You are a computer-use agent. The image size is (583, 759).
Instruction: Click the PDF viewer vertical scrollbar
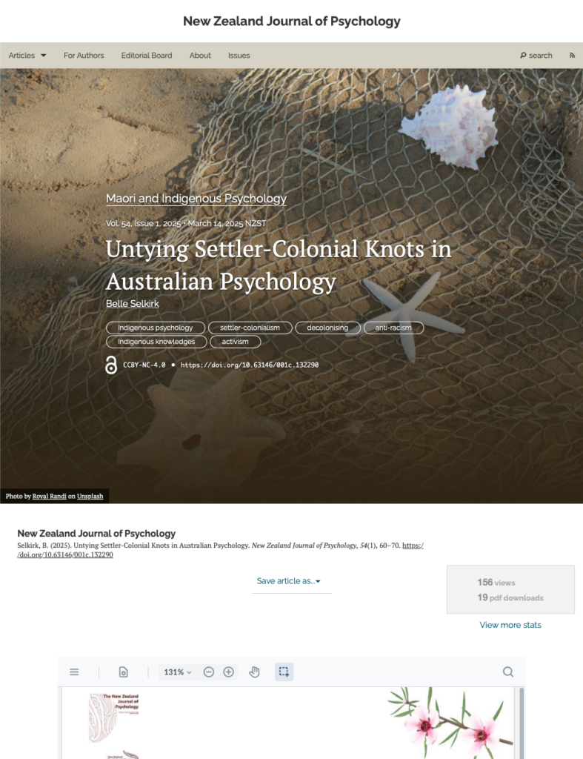click(x=522, y=723)
